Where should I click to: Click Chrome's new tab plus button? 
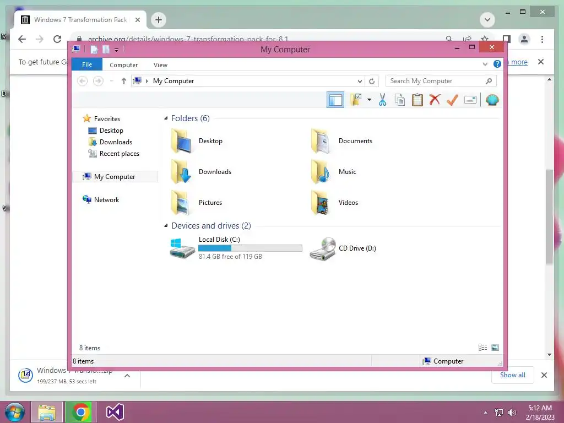click(159, 20)
